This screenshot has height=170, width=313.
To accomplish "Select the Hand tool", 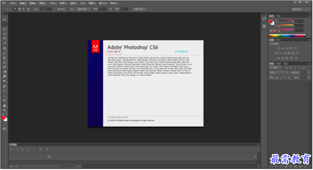I will pyautogui.click(x=5, y=106).
